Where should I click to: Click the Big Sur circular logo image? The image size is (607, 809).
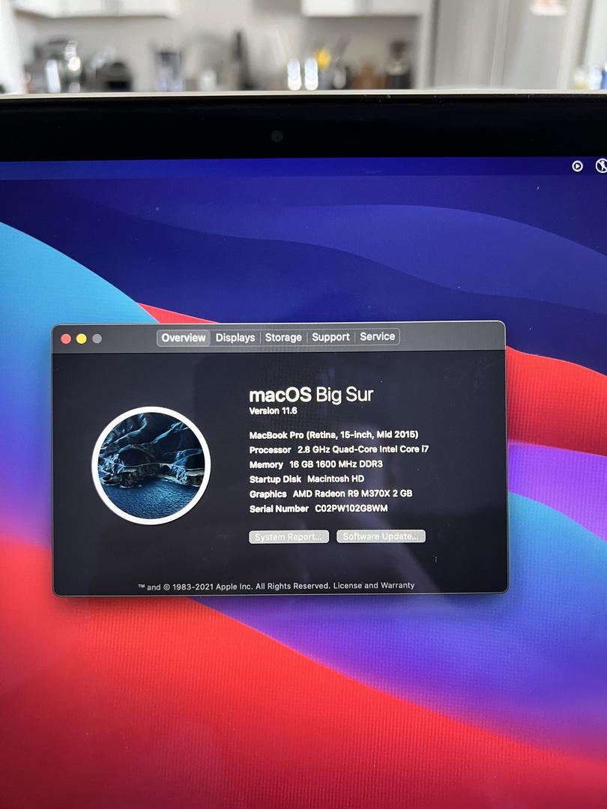[151, 465]
